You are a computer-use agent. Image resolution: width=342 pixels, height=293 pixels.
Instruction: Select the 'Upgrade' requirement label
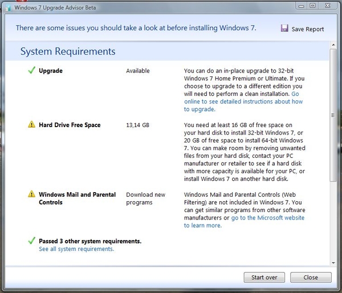(x=51, y=71)
